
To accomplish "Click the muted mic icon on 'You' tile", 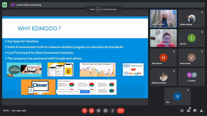I will click(188, 90).
